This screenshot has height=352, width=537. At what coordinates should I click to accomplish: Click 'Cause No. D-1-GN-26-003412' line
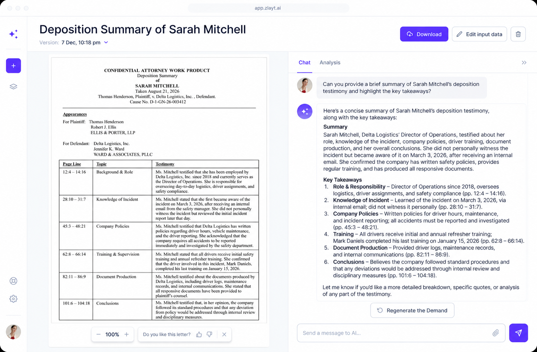[158, 102]
